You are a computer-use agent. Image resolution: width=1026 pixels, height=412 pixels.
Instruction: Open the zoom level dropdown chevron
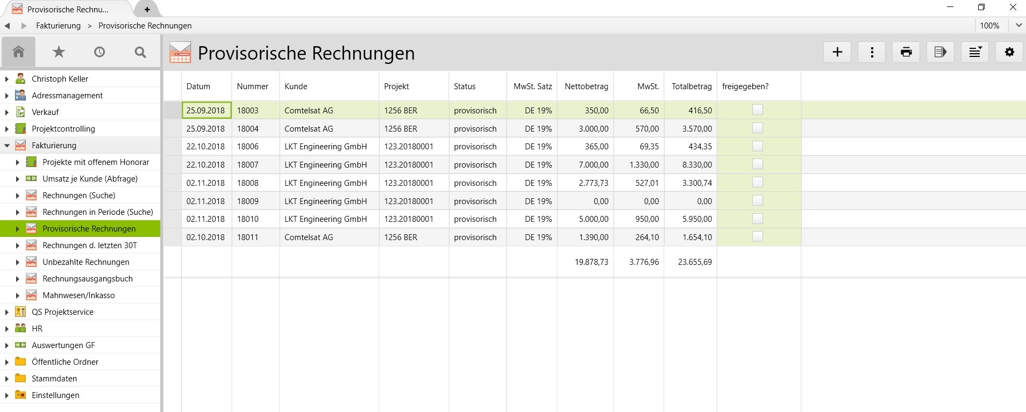point(1018,25)
